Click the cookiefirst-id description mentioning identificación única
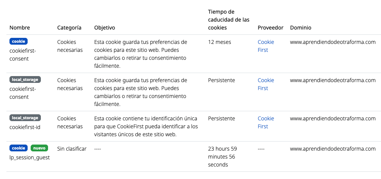This screenshot has width=381, height=179. (x=146, y=126)
